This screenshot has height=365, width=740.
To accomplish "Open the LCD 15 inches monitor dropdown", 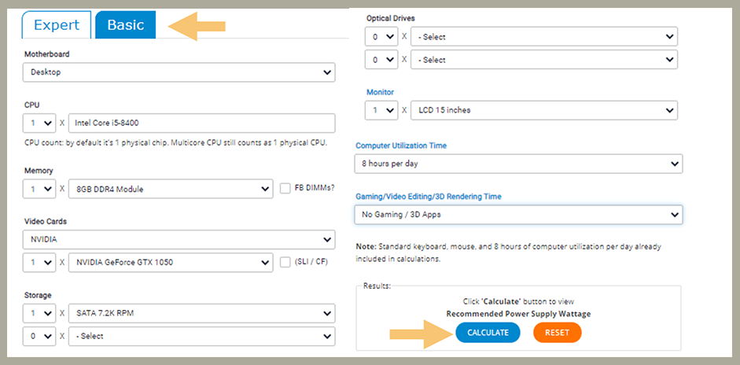I will 543,110.
